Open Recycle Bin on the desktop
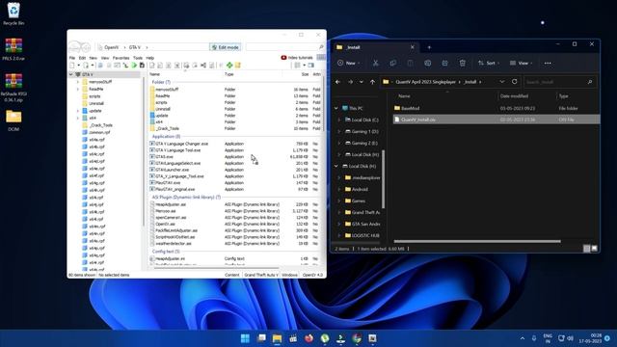The width and height of the screenshot is (617, 347). click(13, 13)
